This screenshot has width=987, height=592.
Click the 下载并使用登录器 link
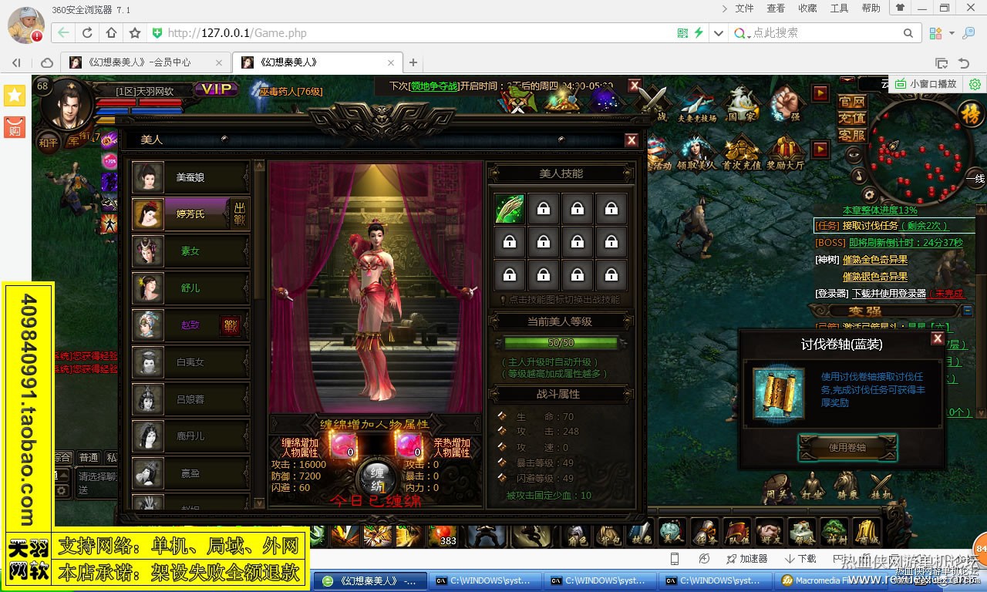click(889, 294)
